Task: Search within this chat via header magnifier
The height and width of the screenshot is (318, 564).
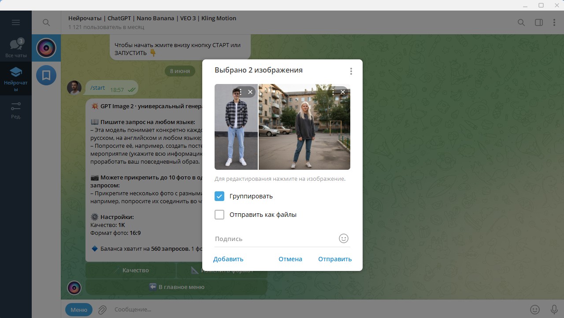Action: point(521,22)
